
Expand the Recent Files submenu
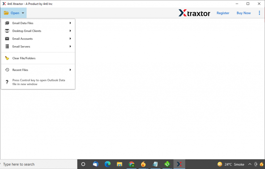(x=70, y=70)
